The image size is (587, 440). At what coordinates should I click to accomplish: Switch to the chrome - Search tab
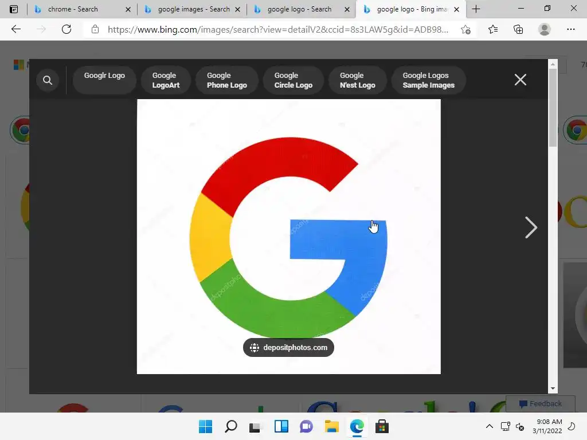pos(73,9)
